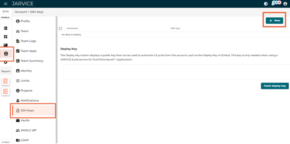Toggle the dark/light theme icon
Screen dimensions: 290x144
tap(266, 4)
